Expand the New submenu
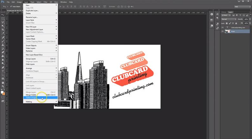 [x=41, y=5]
